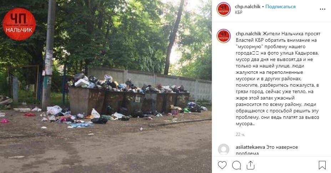Click the asiiattekaeva comment text

pos(267,150)
